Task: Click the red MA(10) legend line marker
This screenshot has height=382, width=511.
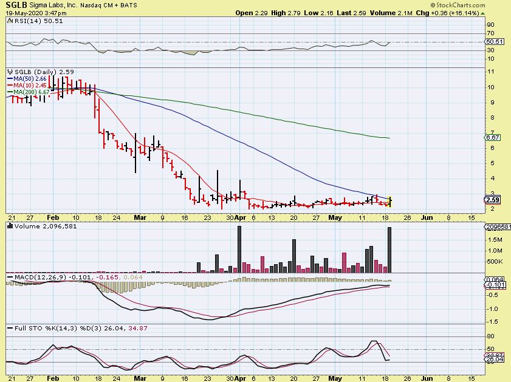Action: 10,85
